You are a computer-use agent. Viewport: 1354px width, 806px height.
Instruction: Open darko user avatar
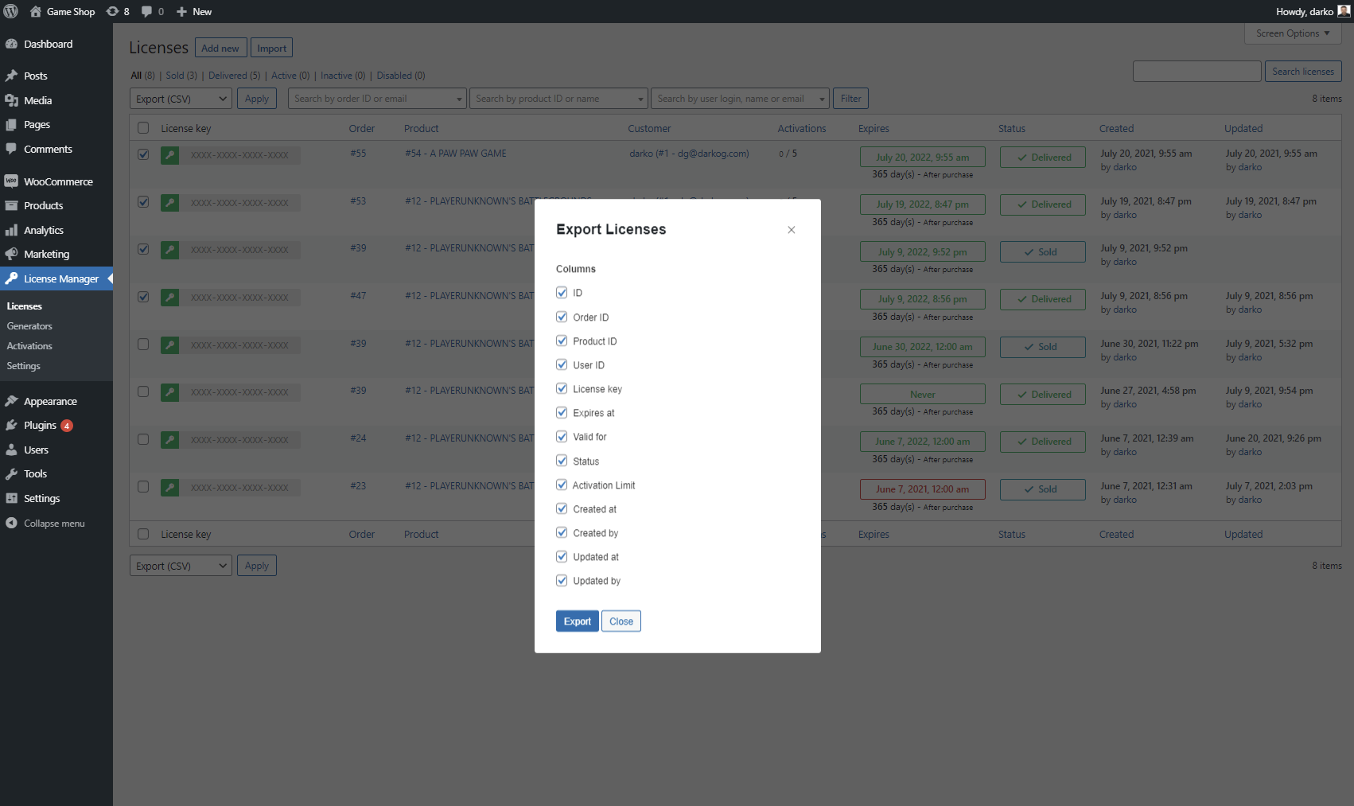(x=1344, y=11)
